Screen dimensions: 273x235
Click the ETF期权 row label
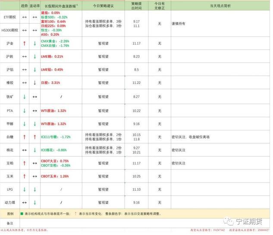pos(10,17)
